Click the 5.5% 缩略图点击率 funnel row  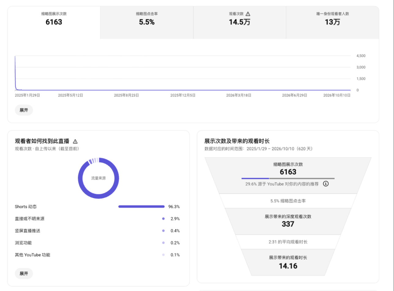point(288,201)
